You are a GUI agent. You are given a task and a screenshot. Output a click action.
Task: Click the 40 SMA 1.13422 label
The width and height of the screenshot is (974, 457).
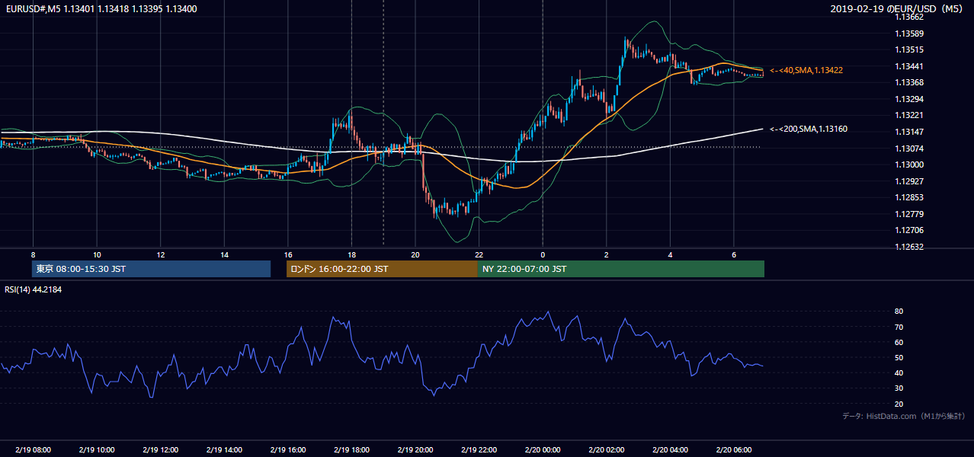(x=806, y=70)
